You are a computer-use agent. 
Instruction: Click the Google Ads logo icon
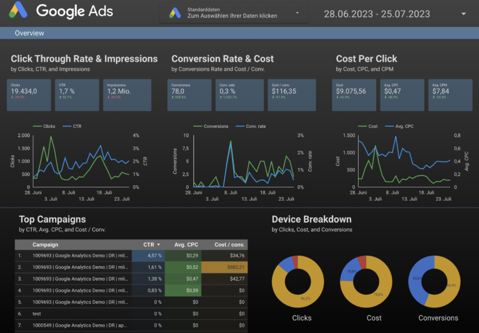pos(18,10)
